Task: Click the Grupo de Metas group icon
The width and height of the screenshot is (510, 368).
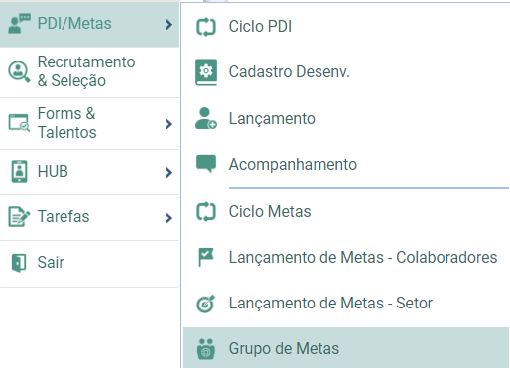Action: pyautogui.click(x=206, y=349)
